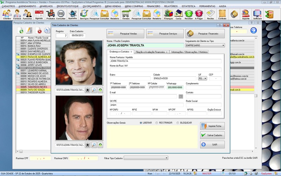
Task: Open the FINANCEIRO menu
Action: click(x=153, y=6)
